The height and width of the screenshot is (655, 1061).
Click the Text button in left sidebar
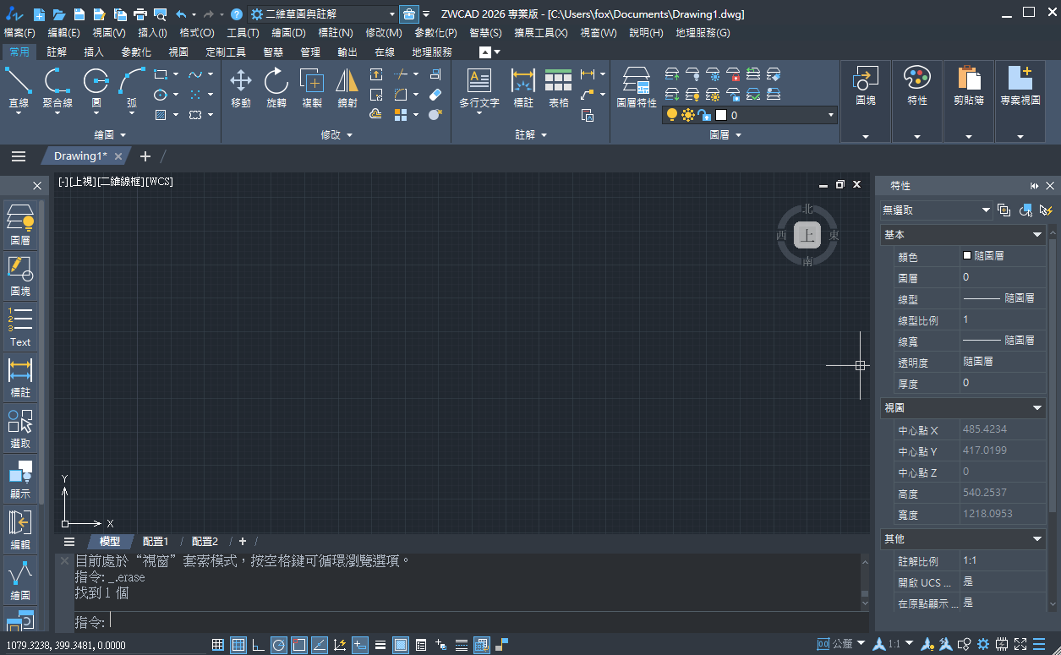20,327
